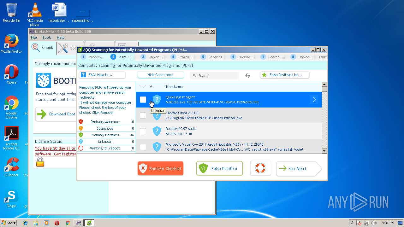
Task: Open Tools menu in UnHackMe window
Action: point(47,38)
